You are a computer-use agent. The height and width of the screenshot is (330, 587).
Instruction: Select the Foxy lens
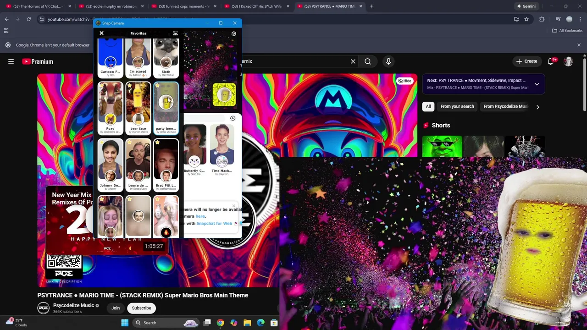[110, 108]
